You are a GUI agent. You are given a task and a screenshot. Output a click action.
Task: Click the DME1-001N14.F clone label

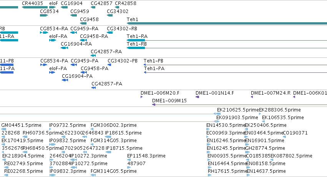(x=215, y=93)
